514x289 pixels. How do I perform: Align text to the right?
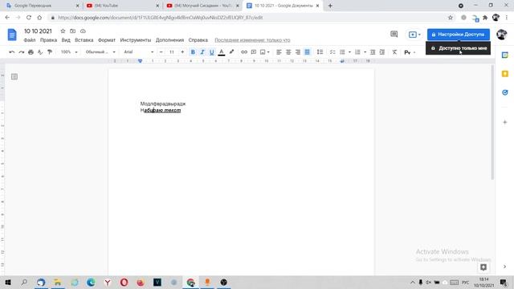(298, 52)
